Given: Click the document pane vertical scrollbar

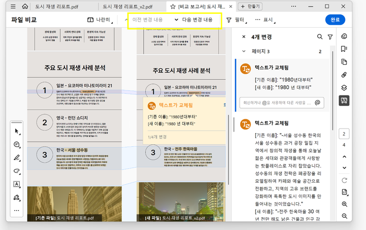Looking at the screenshot, I should click(x=228, y=149).
